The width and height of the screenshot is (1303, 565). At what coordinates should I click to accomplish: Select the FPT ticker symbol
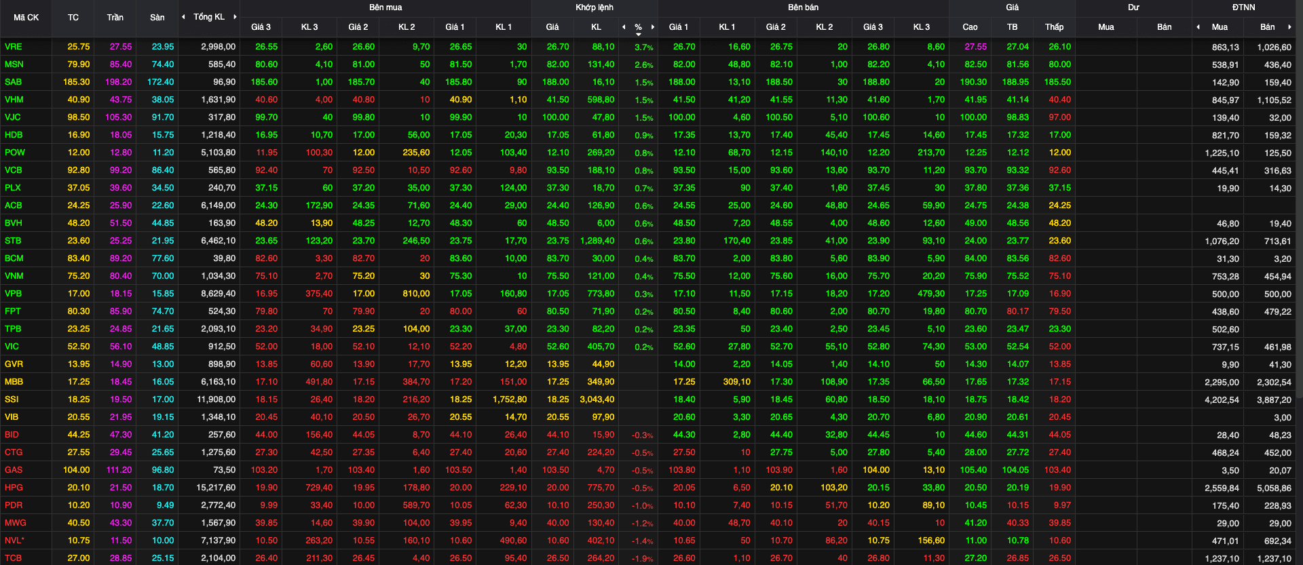pyautogui.click(x=13, y=311)
